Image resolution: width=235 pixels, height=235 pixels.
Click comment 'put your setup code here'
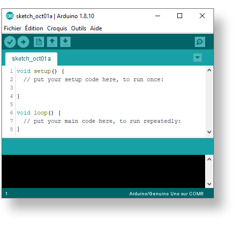point(94,80)
